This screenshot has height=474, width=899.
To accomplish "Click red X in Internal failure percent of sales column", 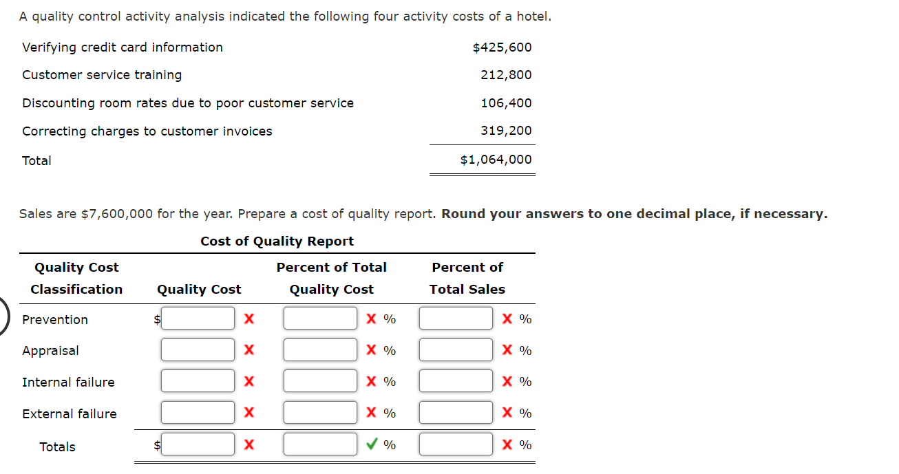I will pyautogui.click(x=507, y=381).
